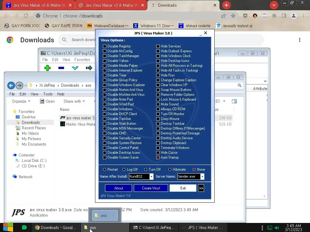Open the Help menu in Explorer window
The image size is (310, 232).
(x=61, y=94)
